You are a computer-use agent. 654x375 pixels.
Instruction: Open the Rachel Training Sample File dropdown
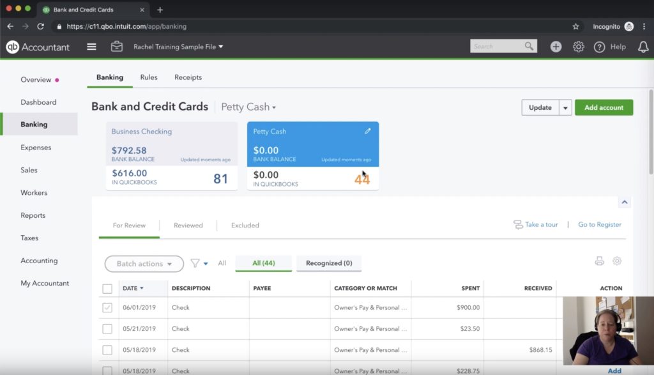click(x=178, y=47)
